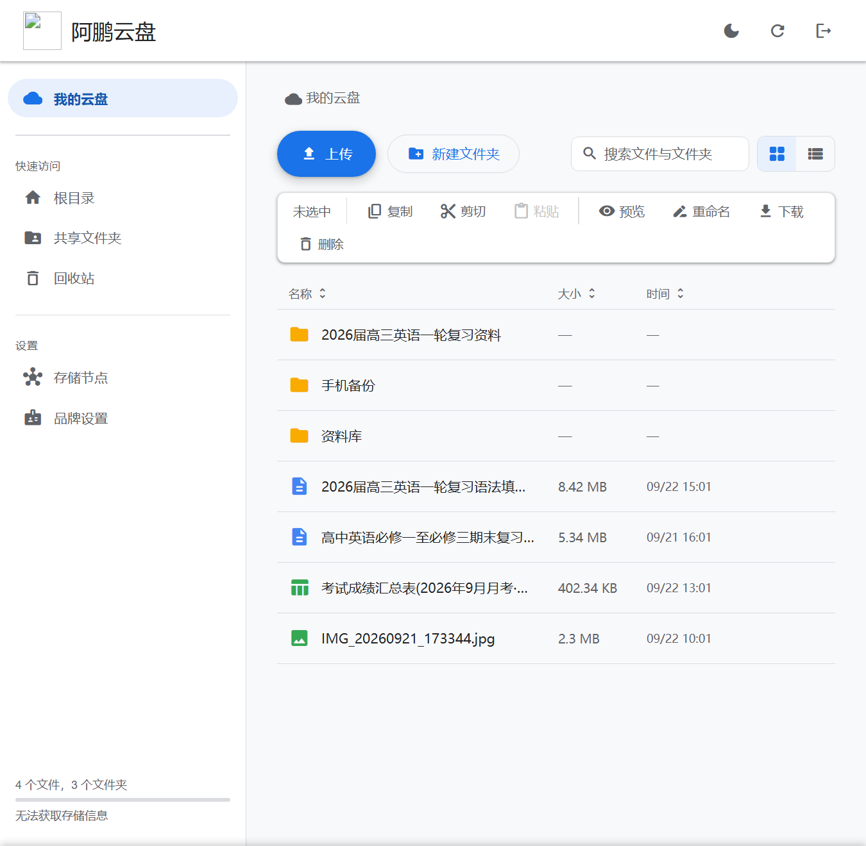The image size is (866, 846).
Task: Click 下载 in the action toolbar
Action: coord(781,211)
